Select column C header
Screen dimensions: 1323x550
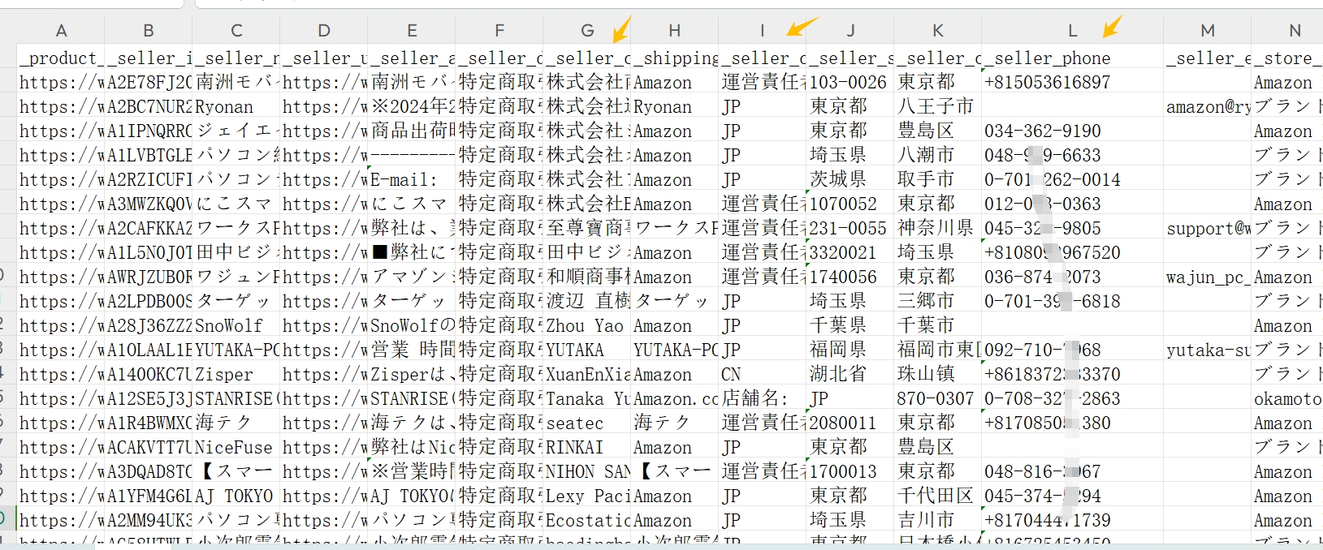(x=236, y=31)
